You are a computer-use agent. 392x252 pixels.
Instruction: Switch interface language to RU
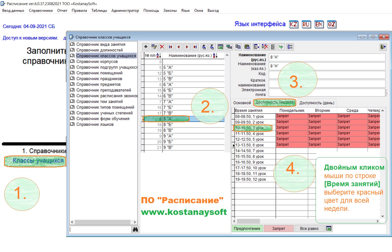[x=306, y=24]
